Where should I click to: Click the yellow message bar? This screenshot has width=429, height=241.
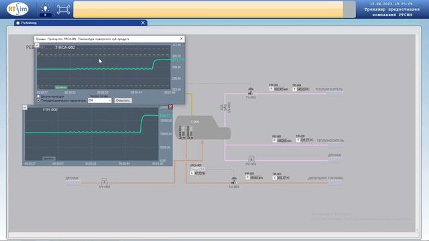tap(208, 9)
